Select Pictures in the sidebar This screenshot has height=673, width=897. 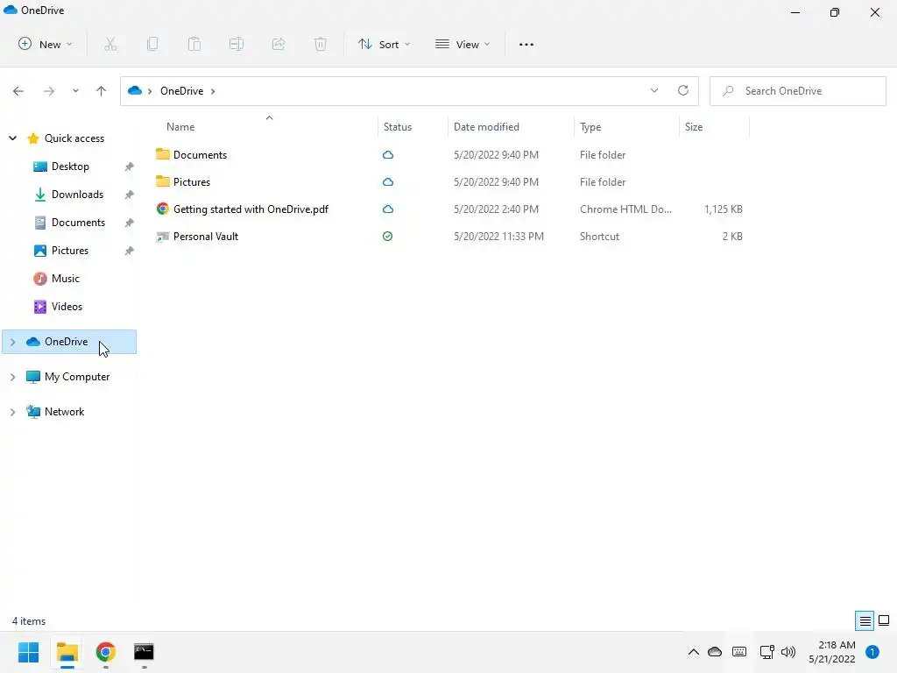click(70, 251)
